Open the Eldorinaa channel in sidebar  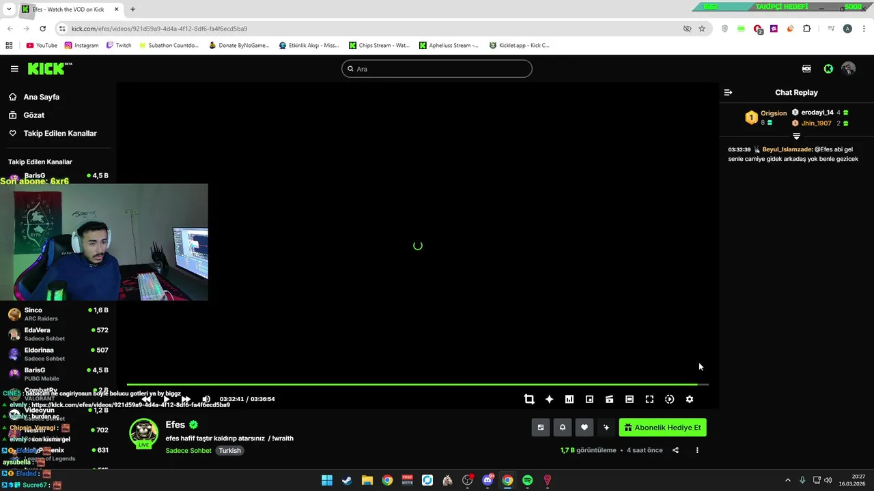click(58, 354)
